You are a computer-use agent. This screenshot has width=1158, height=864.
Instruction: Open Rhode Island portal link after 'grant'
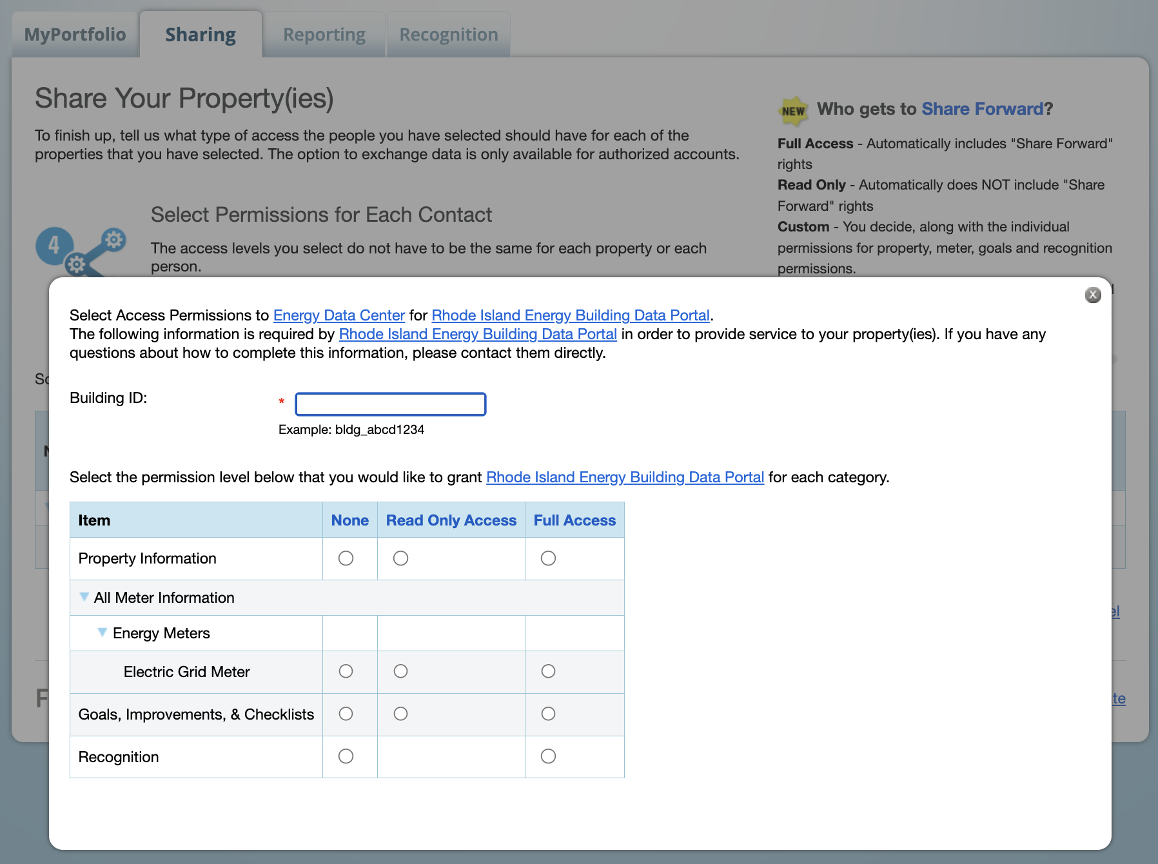point(625,477)
